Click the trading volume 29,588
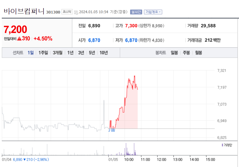 208,26
